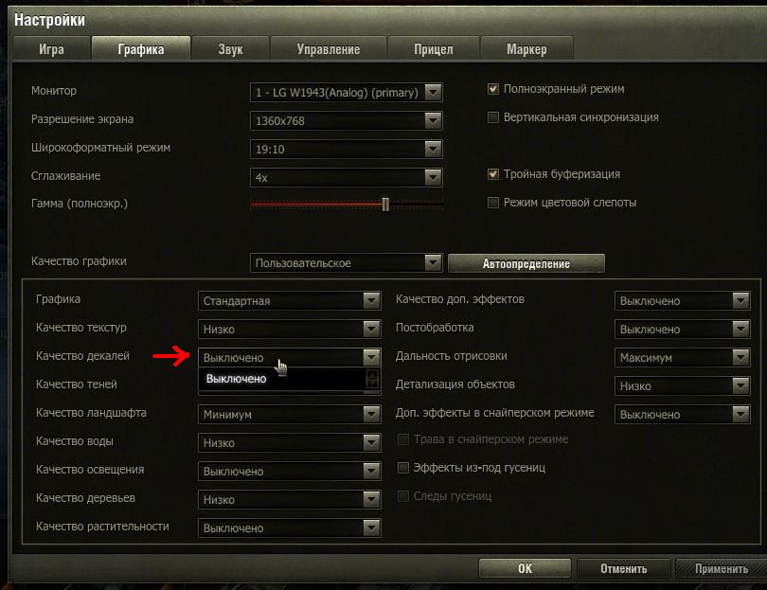Enable Эффекты из-под гусениц checkbox

(x=403, y=468)
